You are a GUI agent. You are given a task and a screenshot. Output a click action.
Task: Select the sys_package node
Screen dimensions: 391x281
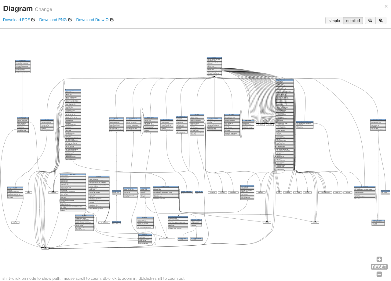[260, 125]
